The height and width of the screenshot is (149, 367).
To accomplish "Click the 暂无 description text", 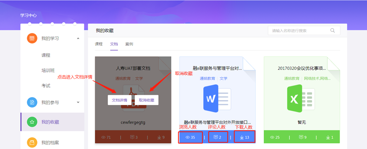I will click(x=302, y=122).
